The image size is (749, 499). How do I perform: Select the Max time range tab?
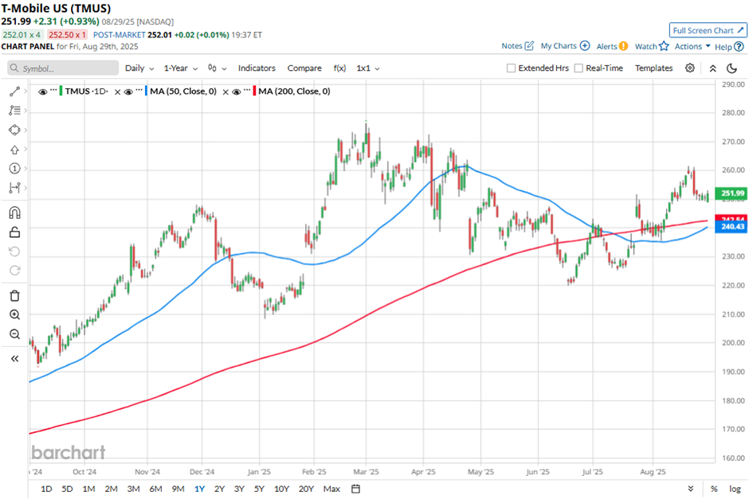click(331, 489)
